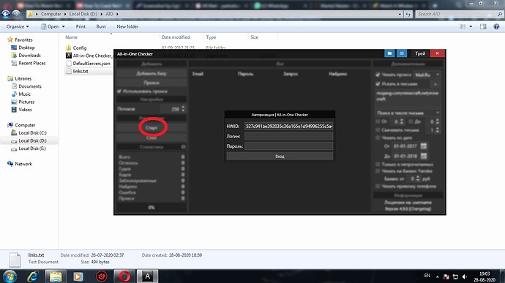The image size is (505, 283).
Task: Click the Forward arrow in Explorer
Action: click(16, 14)
